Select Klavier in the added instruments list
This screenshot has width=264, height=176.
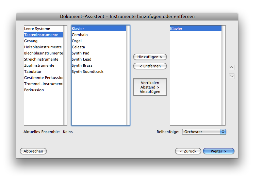click(196, 29)
